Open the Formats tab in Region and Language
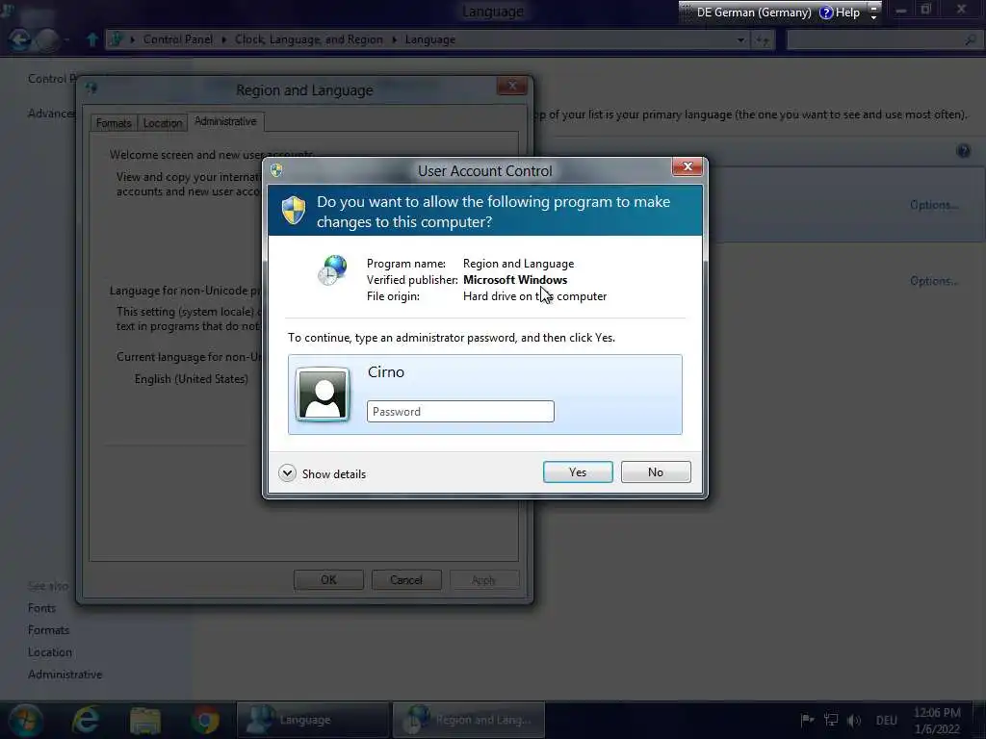986x739 pixels. click(114, 122)
